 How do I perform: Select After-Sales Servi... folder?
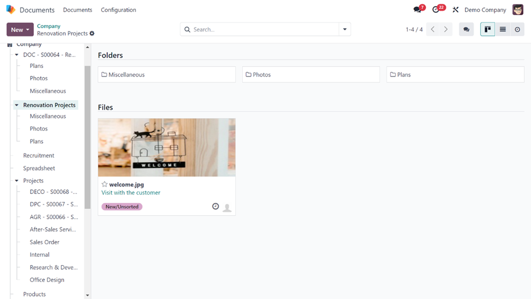coord(53,229)
